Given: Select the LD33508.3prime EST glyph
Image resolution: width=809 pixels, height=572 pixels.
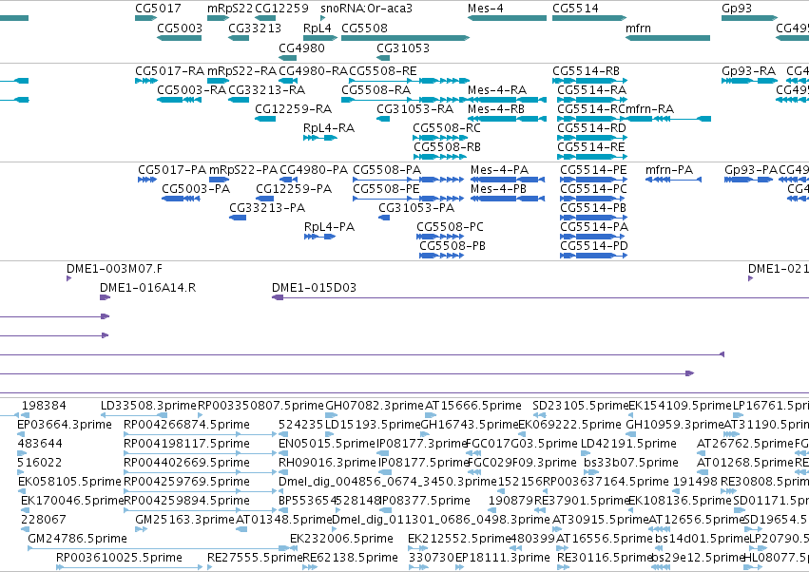Looking at the screenshot, I should coord(134,415).
